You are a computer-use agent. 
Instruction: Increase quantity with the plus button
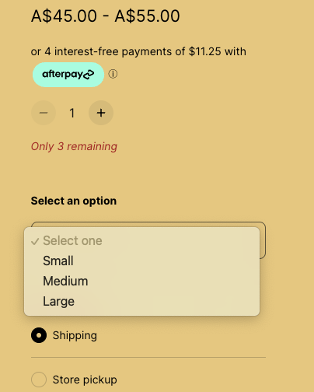pos(101,113)
